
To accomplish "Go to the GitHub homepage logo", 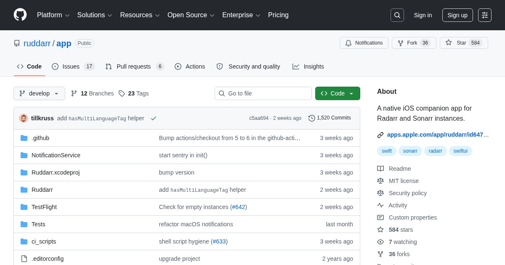I will pos(20,15).
